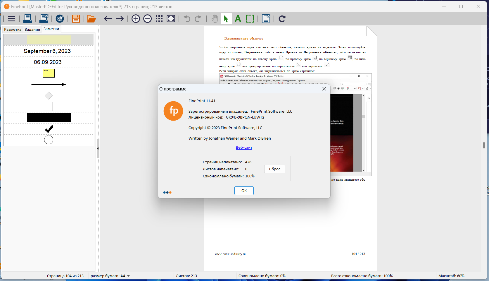Expand the paper size A4 dropdown
Viewport: 489px width, 281px height.
coord(128,276)
